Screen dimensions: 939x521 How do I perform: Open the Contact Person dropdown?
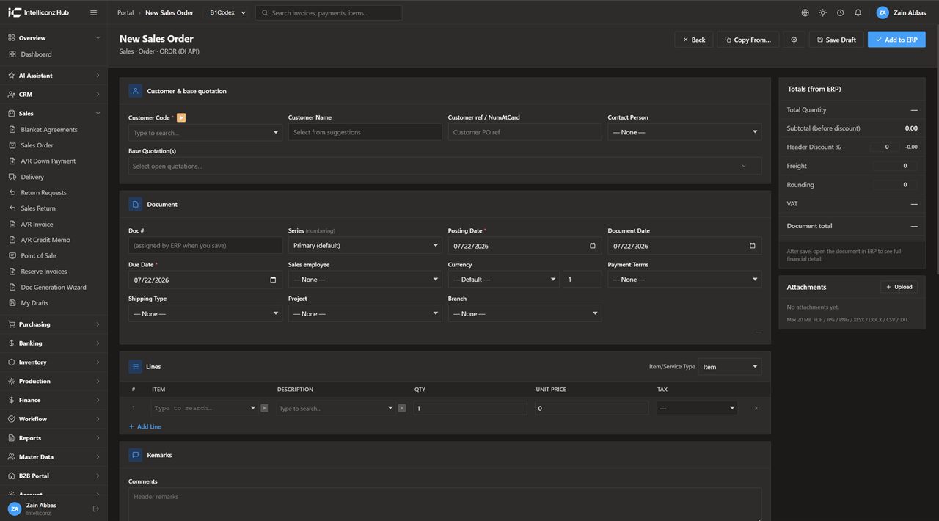(x=684, y=132)
